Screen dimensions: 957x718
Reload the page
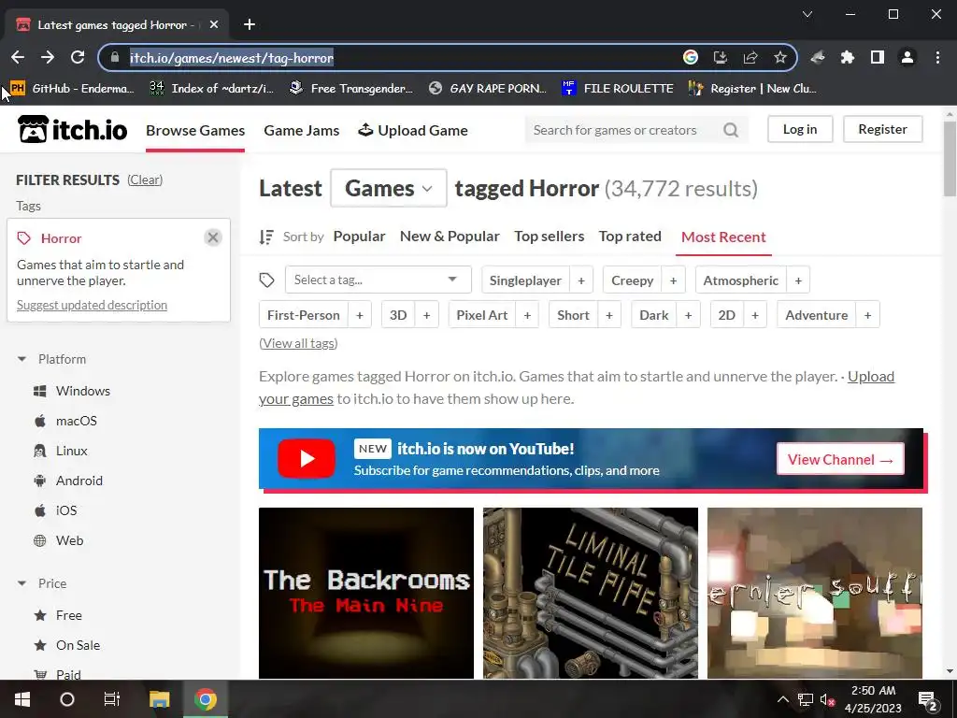(78, 57)
